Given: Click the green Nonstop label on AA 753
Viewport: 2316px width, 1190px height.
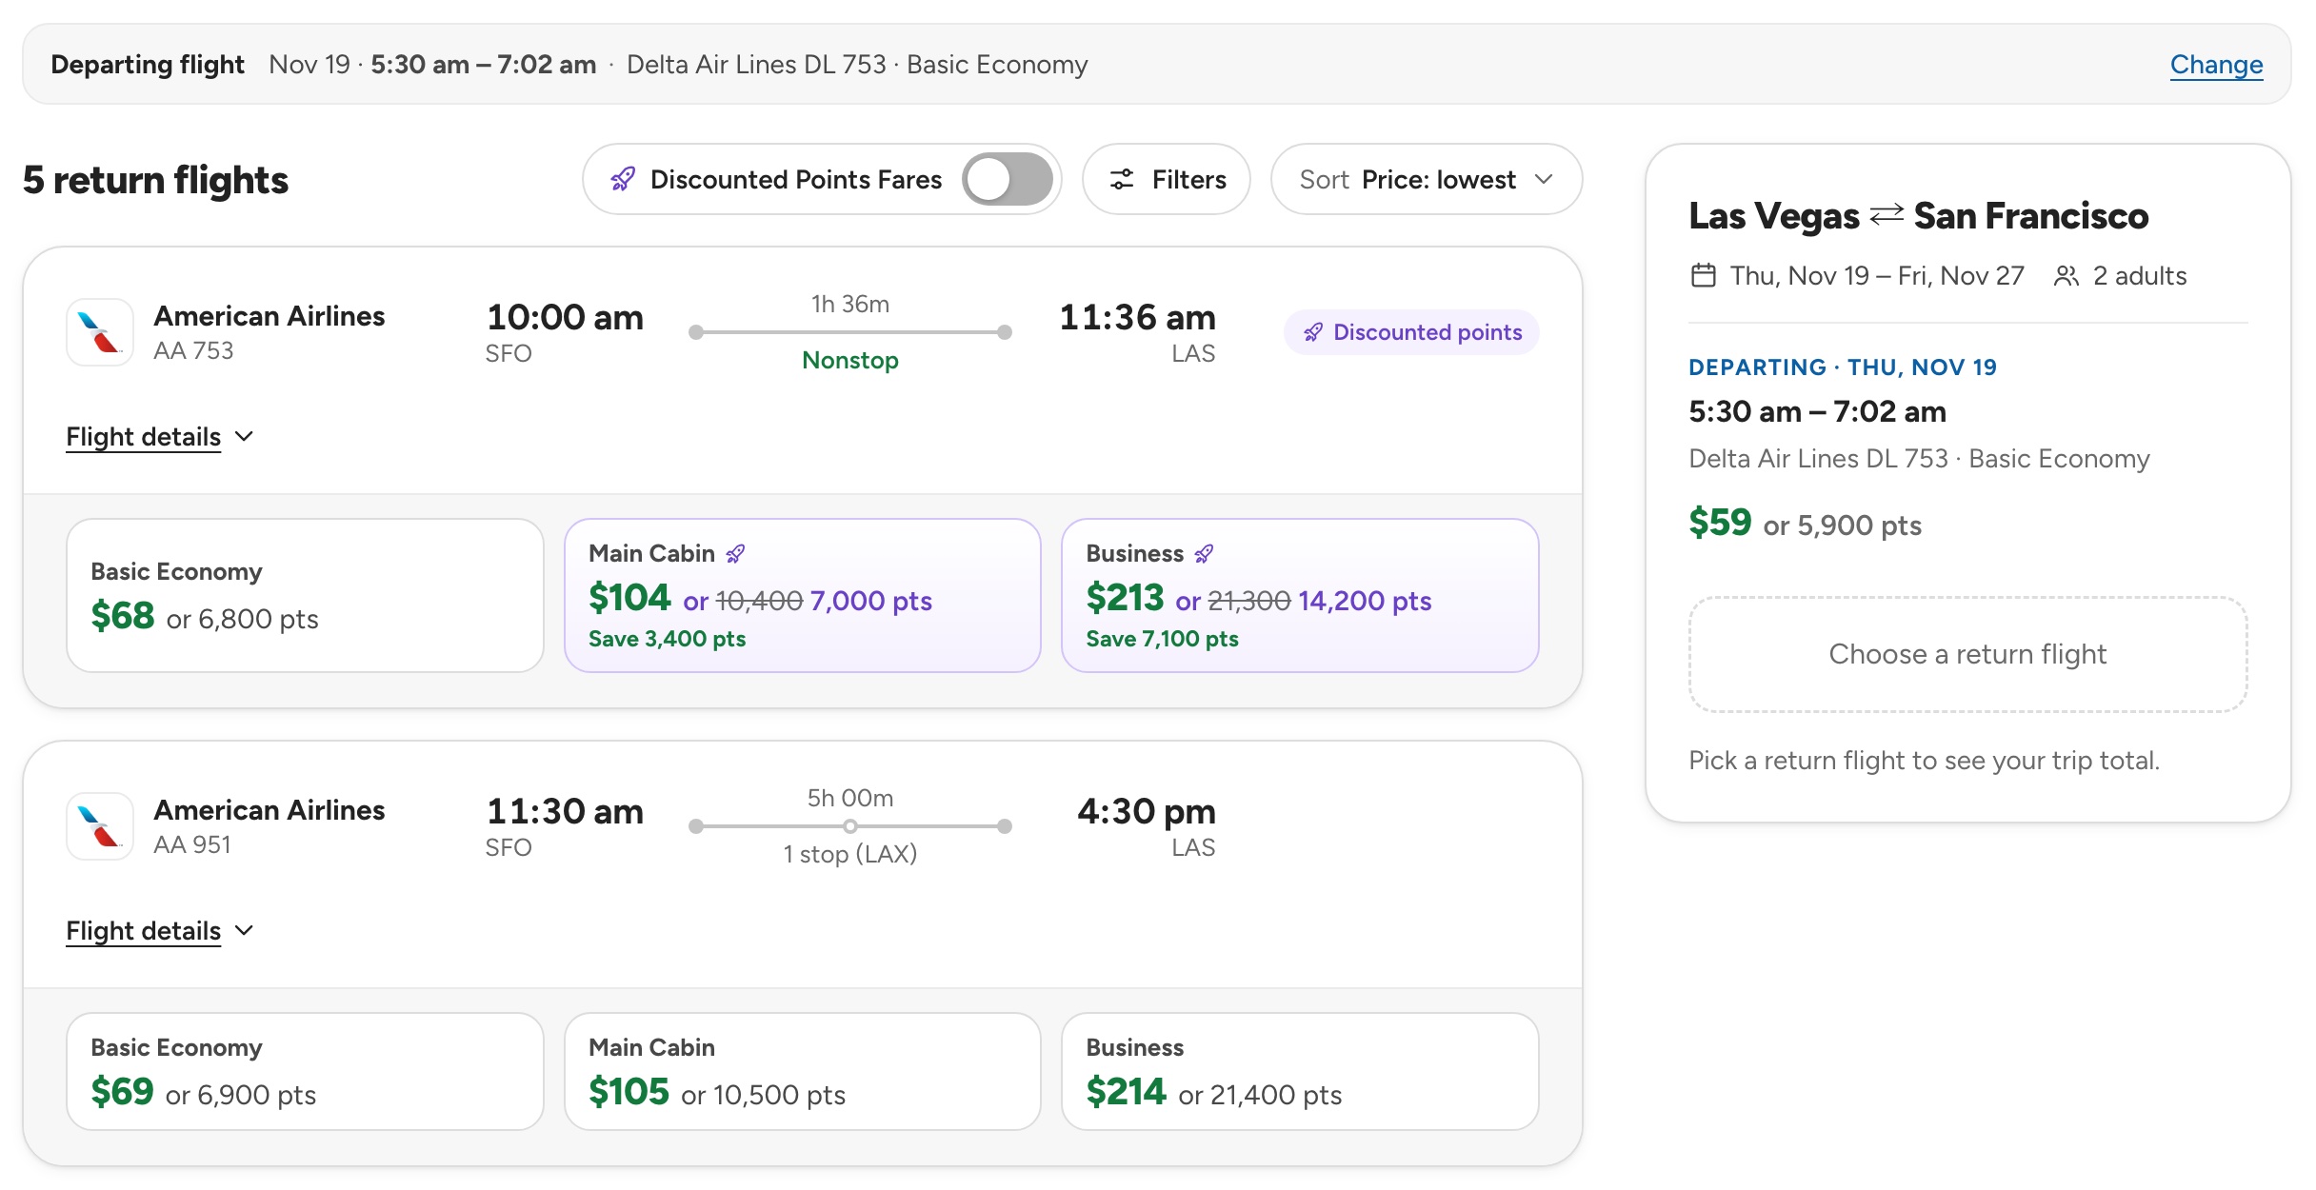Looking at the screenshot, I should [850, 360].
